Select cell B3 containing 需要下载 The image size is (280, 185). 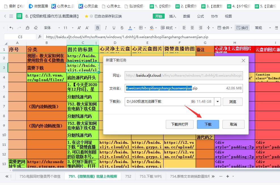coord(46,68)
